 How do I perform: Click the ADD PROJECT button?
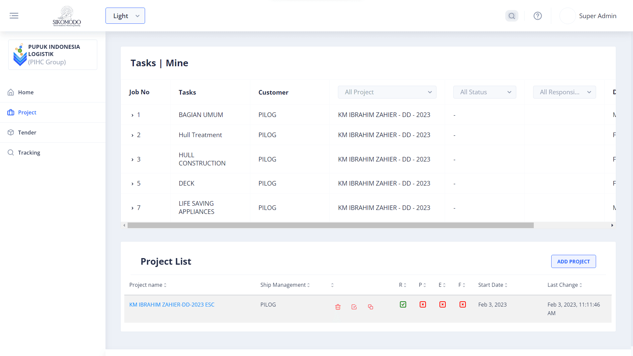point(573,261)
